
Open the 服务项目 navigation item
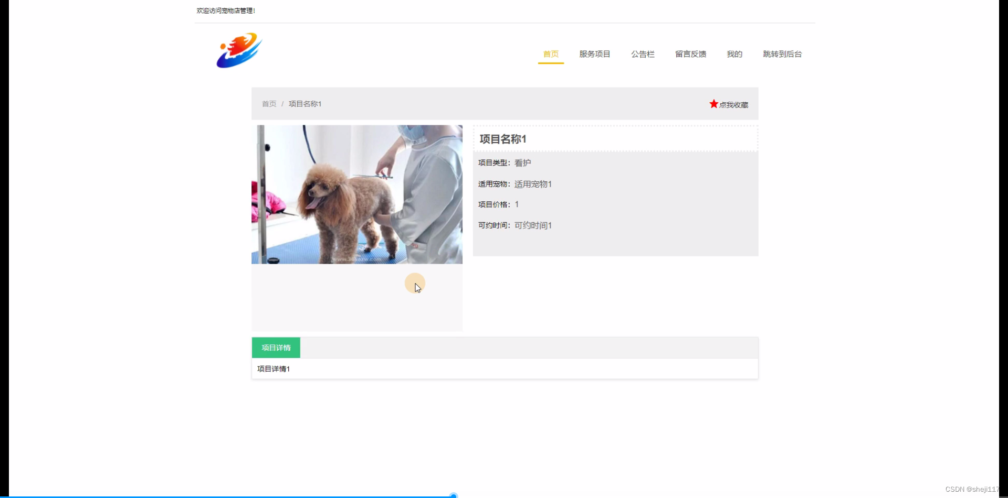point(594,54)
